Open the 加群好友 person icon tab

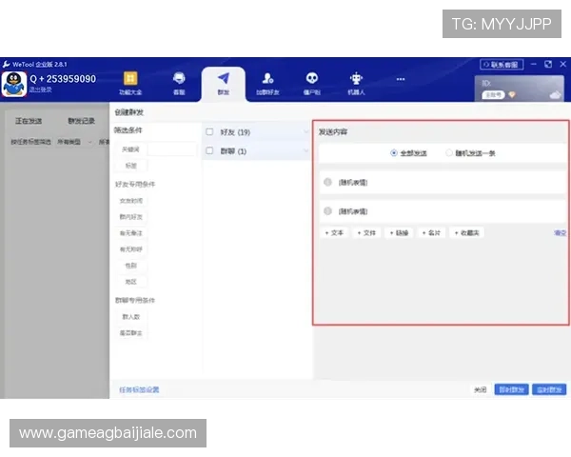(267, 83)
